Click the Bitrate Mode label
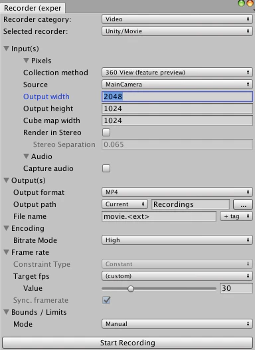Screen dimensions: 255x350 [35, 240]
